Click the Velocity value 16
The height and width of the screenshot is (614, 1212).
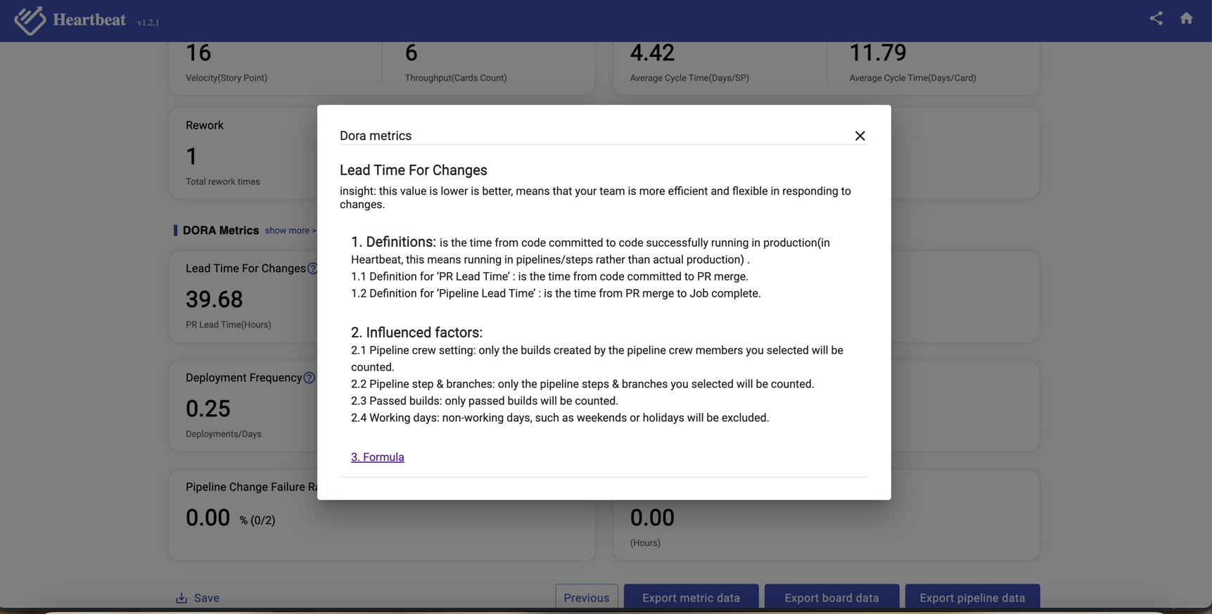click(x=198, y=53)
